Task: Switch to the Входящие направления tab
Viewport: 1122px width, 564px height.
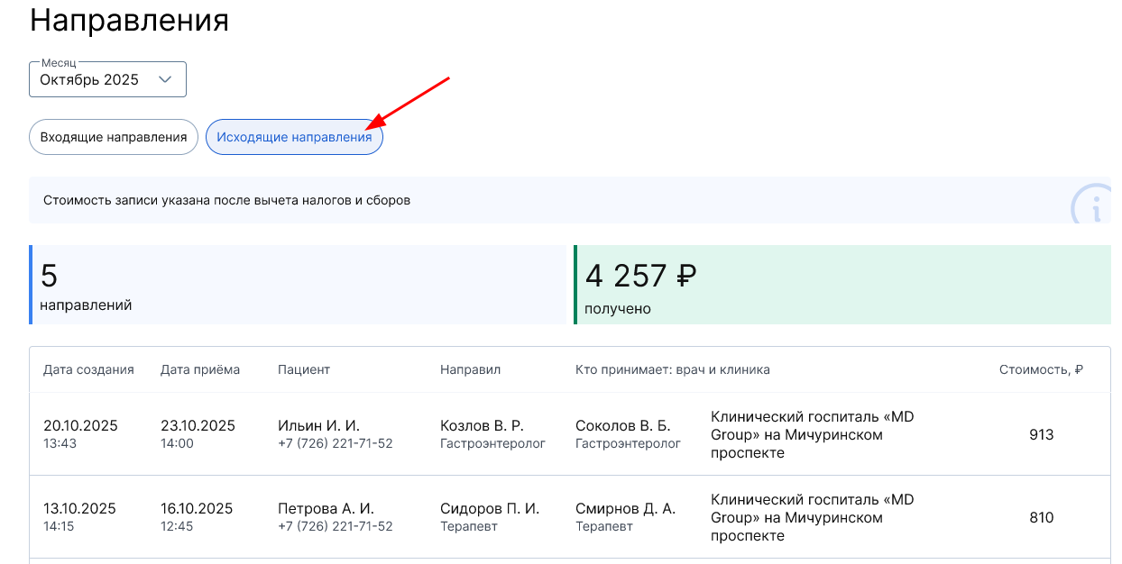Action: [x=114, y=137]
